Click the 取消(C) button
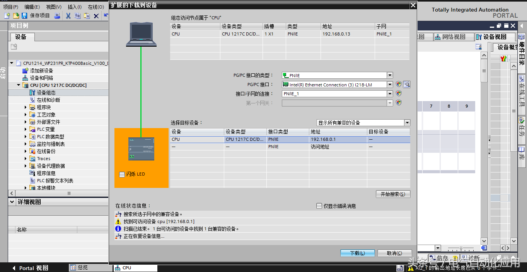The height and width of the screenshot is (272, 527). pyautogui.click(x=394, y=253)
